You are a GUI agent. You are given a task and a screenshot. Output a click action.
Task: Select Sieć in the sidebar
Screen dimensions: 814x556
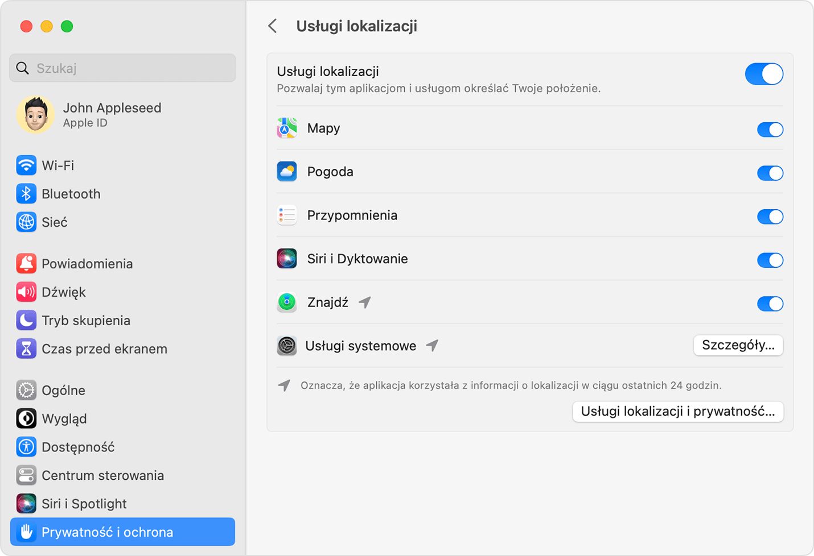coord(122,222)
